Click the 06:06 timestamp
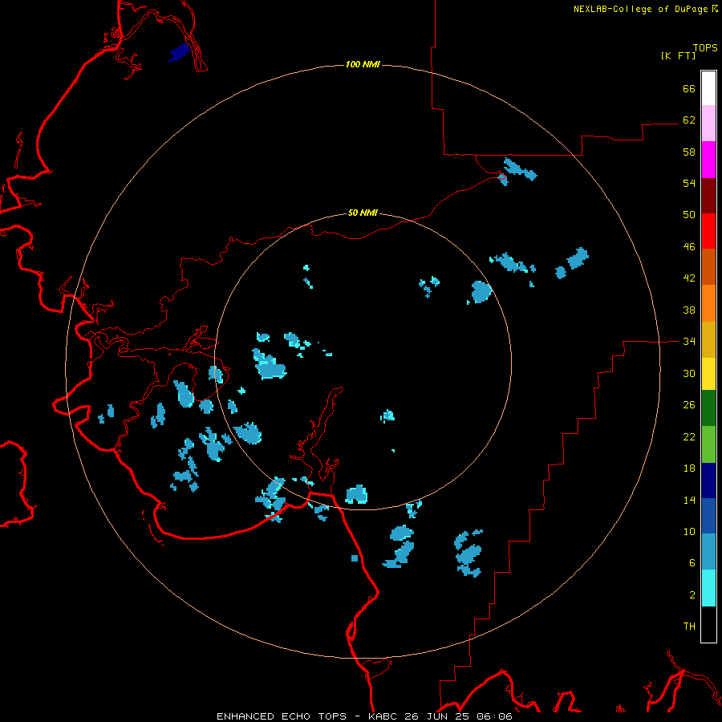 click(x=495, y=716)
